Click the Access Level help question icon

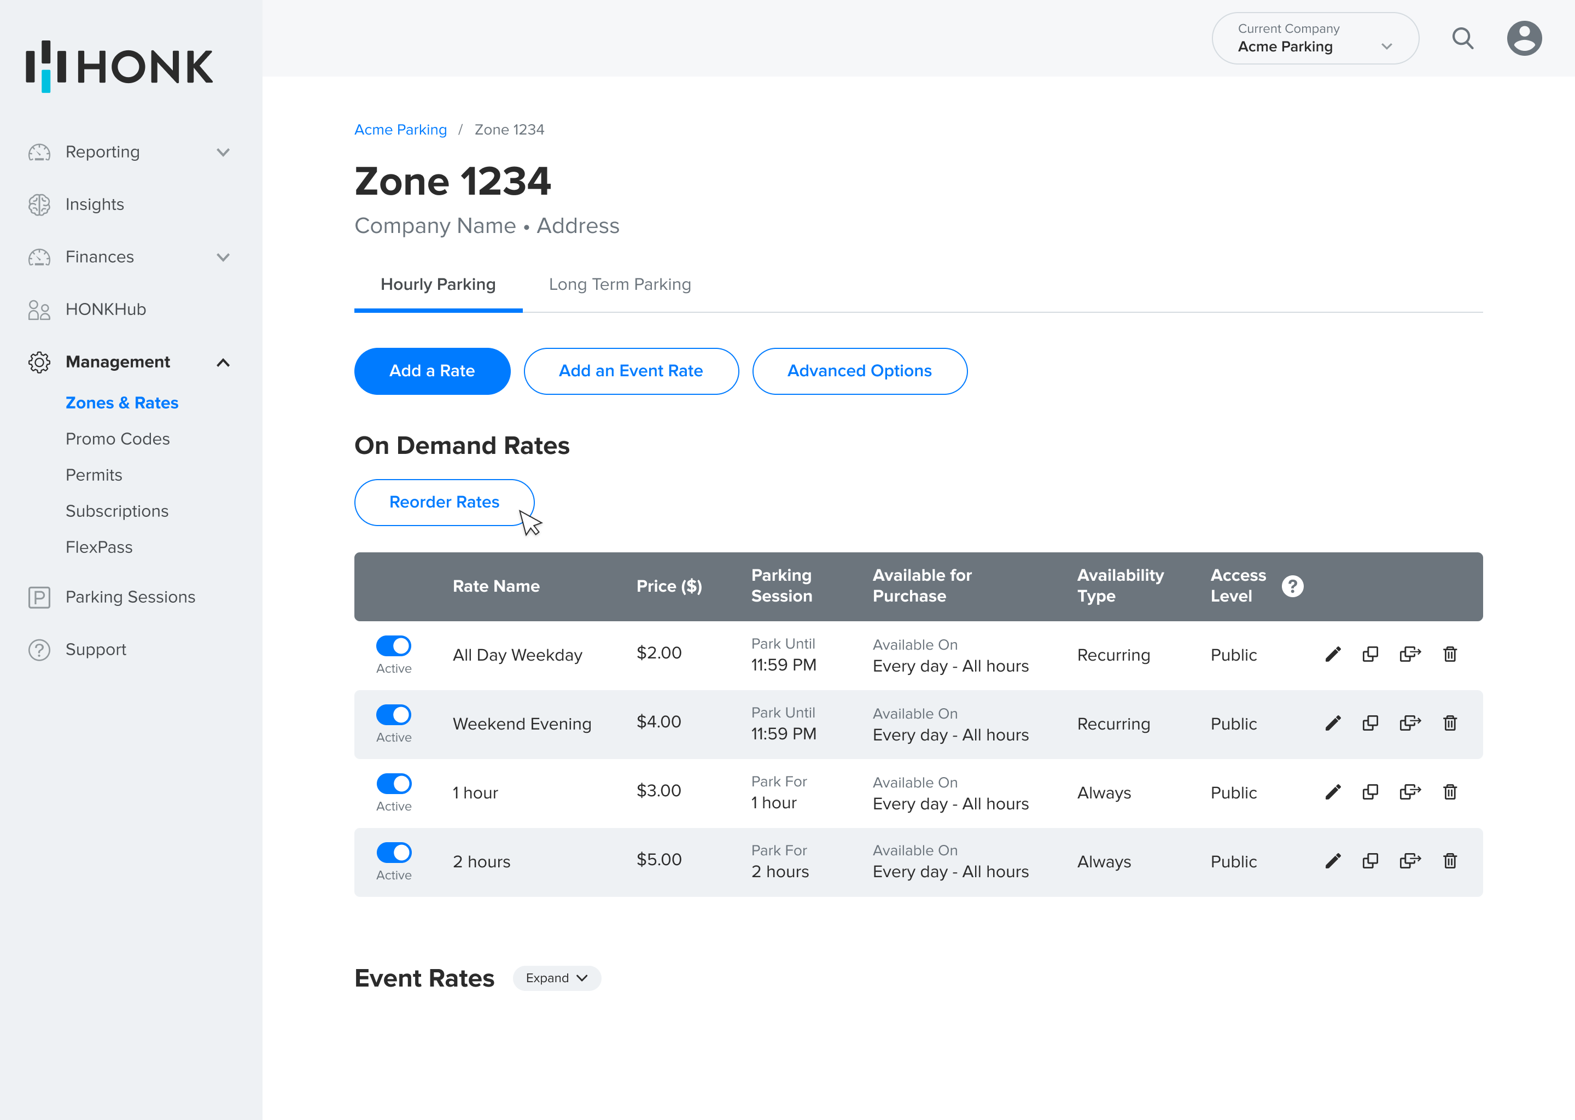(x=1292, y=586)
